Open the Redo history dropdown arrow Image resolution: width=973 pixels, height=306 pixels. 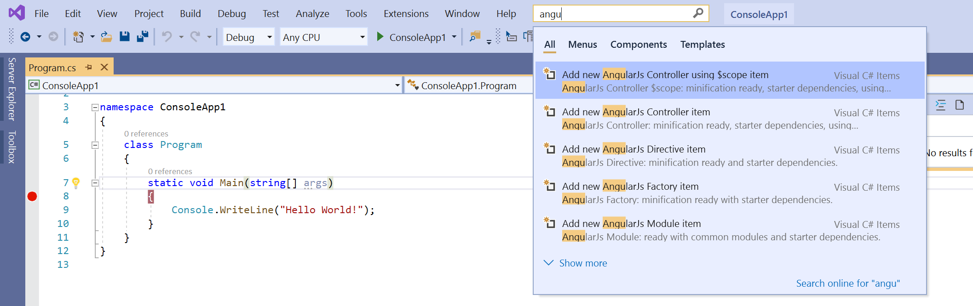click(209, 37)
